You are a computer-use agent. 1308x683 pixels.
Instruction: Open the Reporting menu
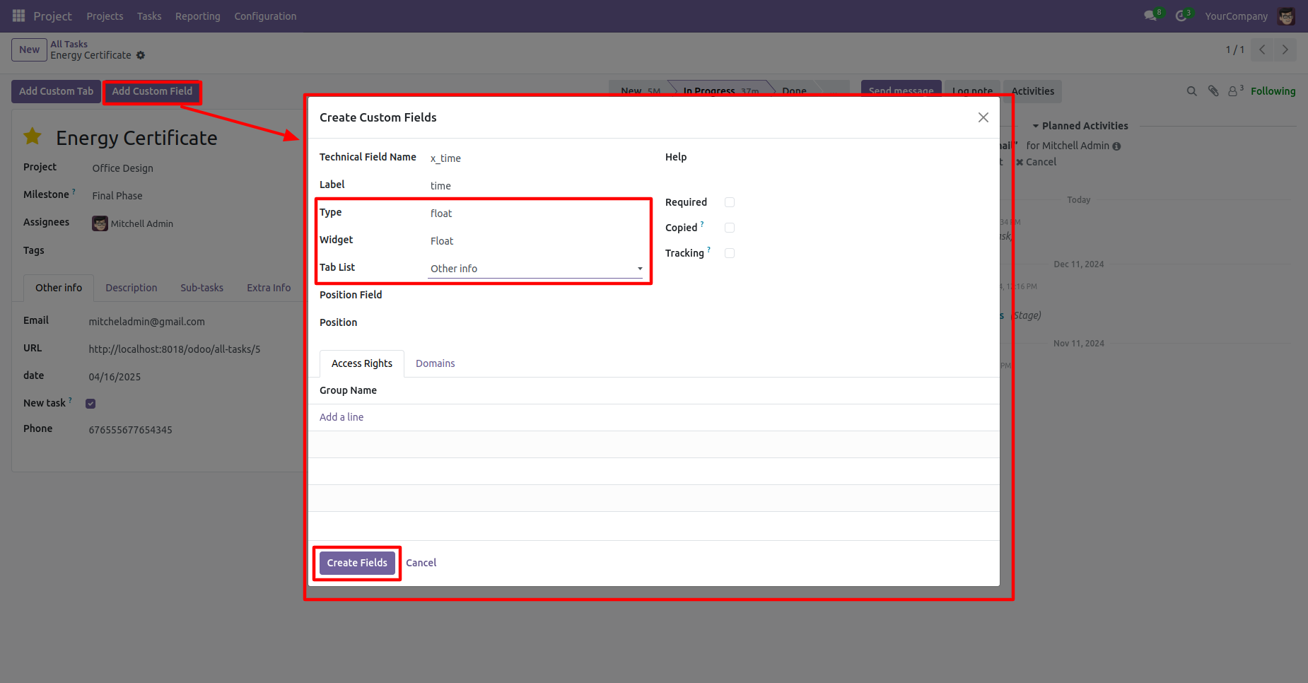(198, 16)
